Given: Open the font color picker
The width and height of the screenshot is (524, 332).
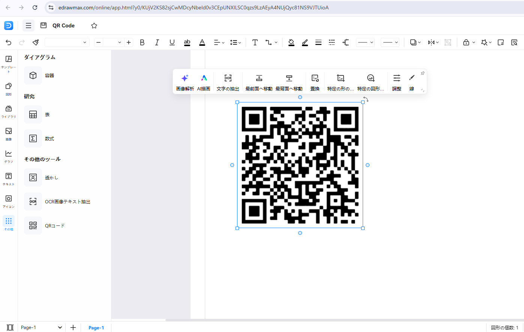Looking at the screenshot, I should [202, 42].
